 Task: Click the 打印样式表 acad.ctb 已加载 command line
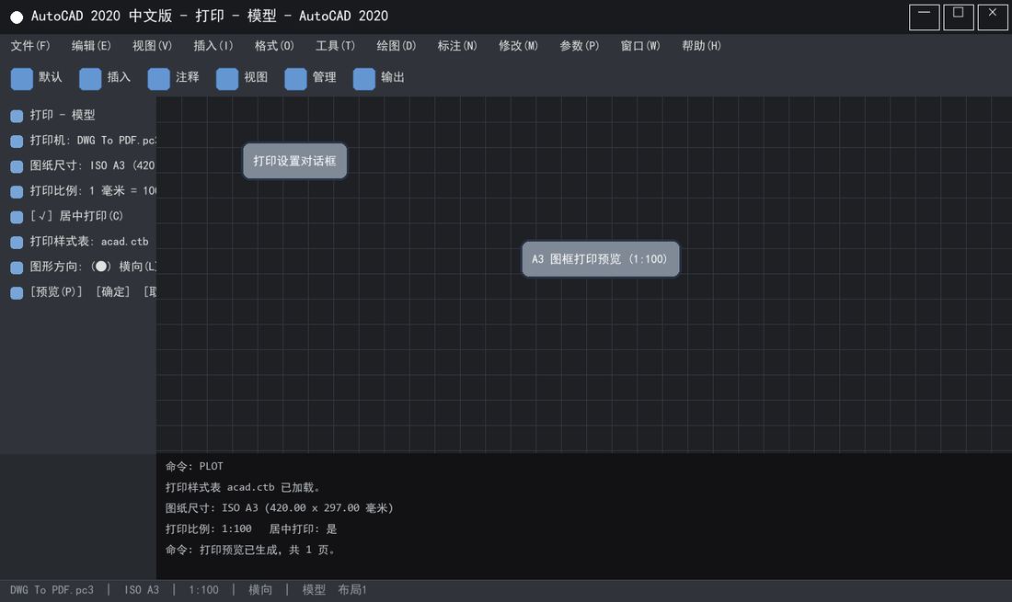pos(243,487)
